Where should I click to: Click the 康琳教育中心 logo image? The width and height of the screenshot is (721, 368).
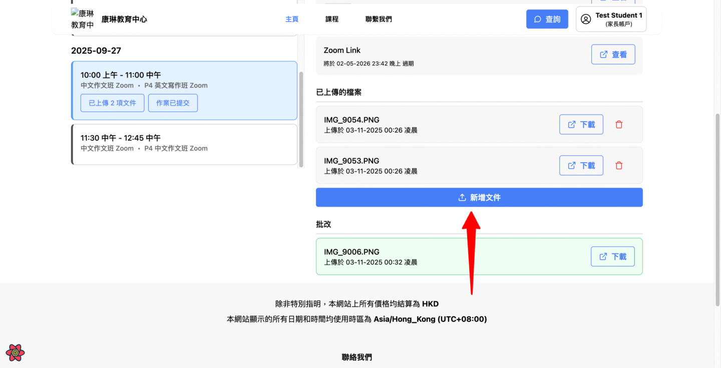pyautogui.click(x=83, y=19)
